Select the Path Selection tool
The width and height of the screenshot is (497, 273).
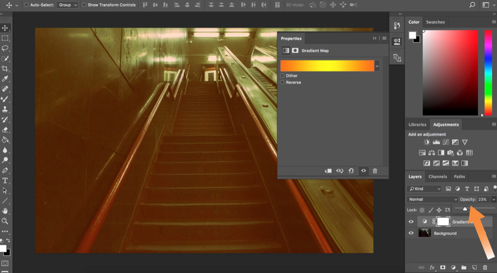pyautogui.click(x=5, y=191)
